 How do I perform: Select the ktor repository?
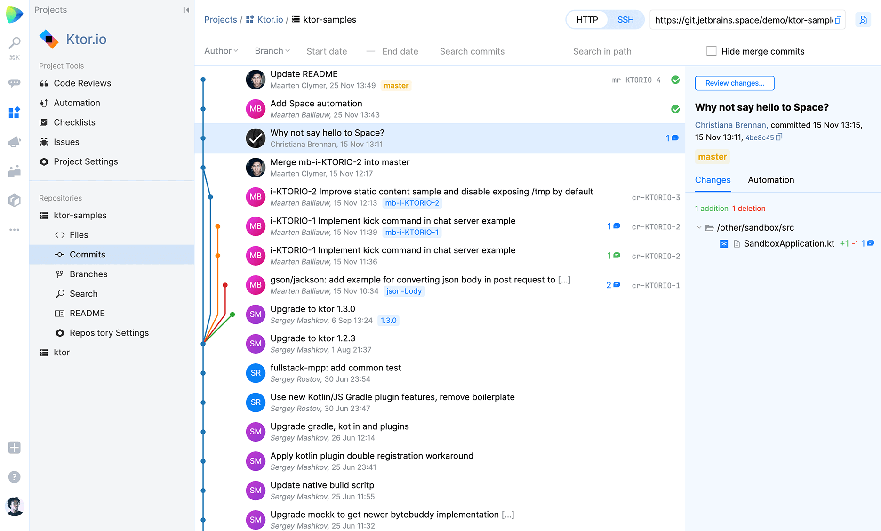pyautogui.click(x=62, y=353)
